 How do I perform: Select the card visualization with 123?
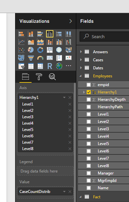point(50,58)
